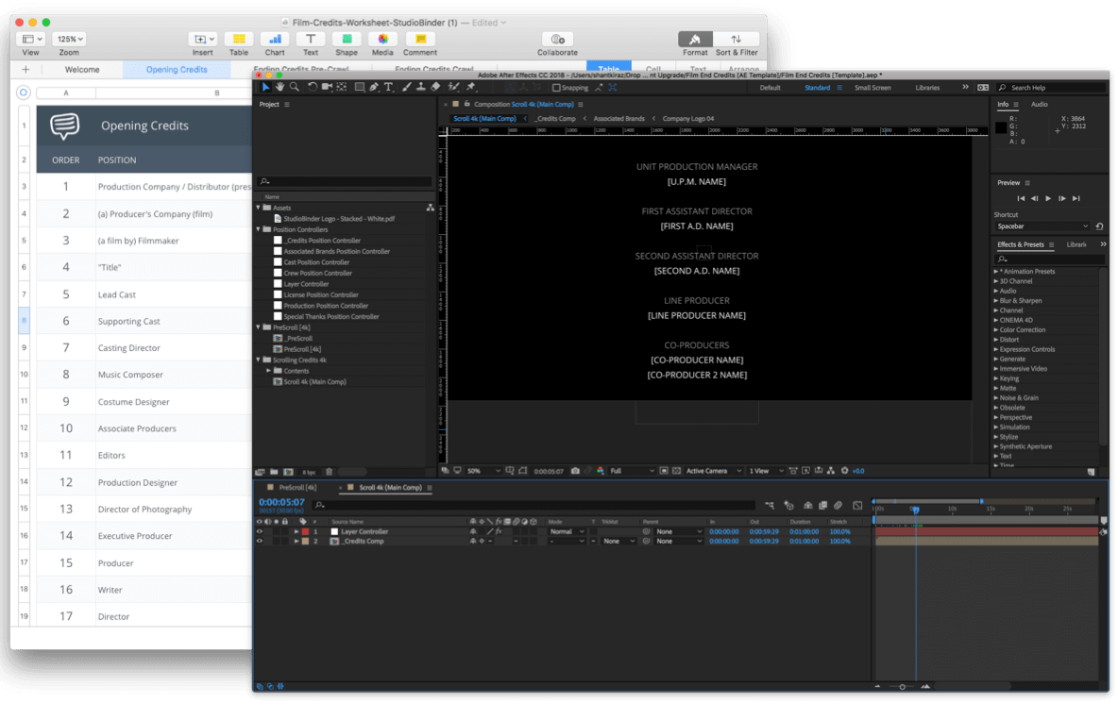1118x703 pixels.
Task: Toggle the composition viewer lock icon
Action: pyautogui.click(x=467, y=104)
